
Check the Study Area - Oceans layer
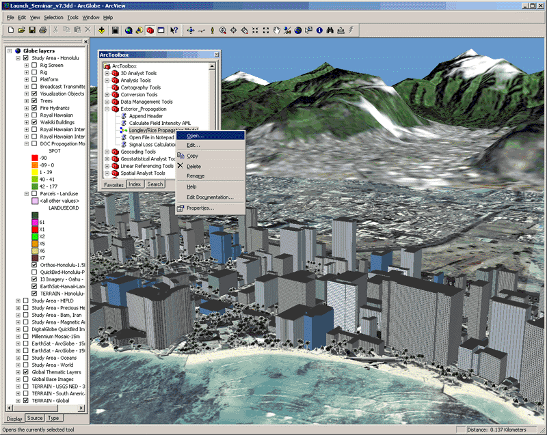[x=26, y=358]
